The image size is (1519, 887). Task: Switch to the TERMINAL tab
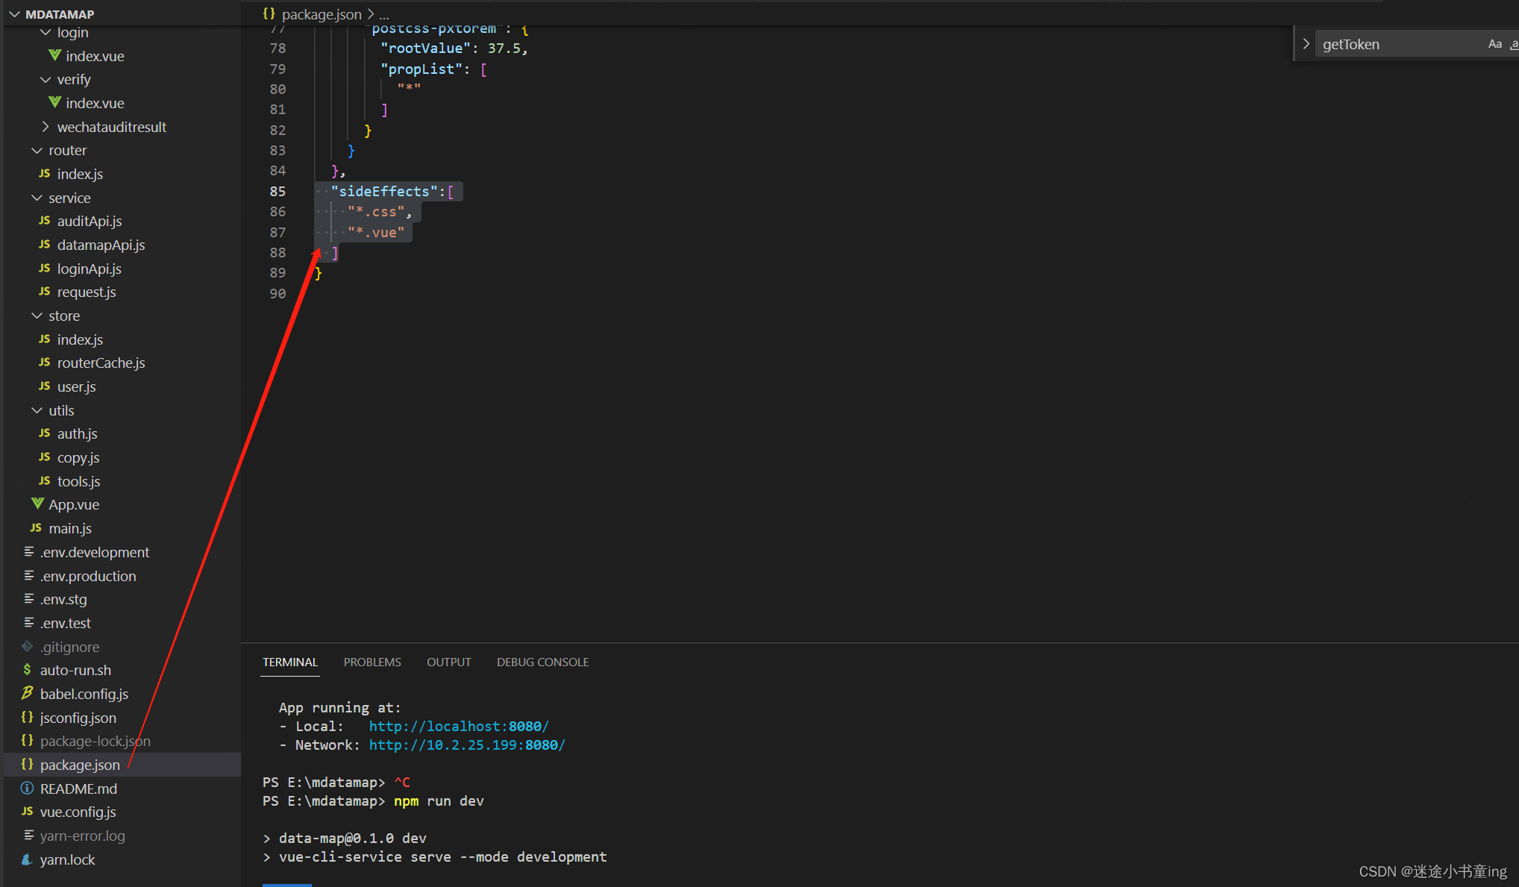point(290,662)
